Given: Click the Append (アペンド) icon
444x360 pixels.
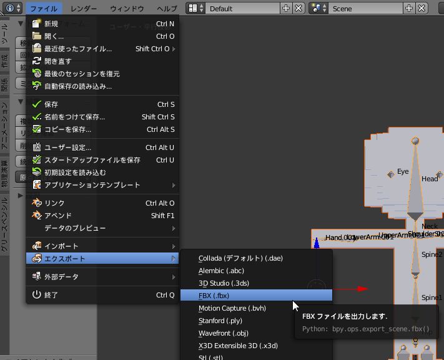Looking at the screenshot, I should [36, 216].
